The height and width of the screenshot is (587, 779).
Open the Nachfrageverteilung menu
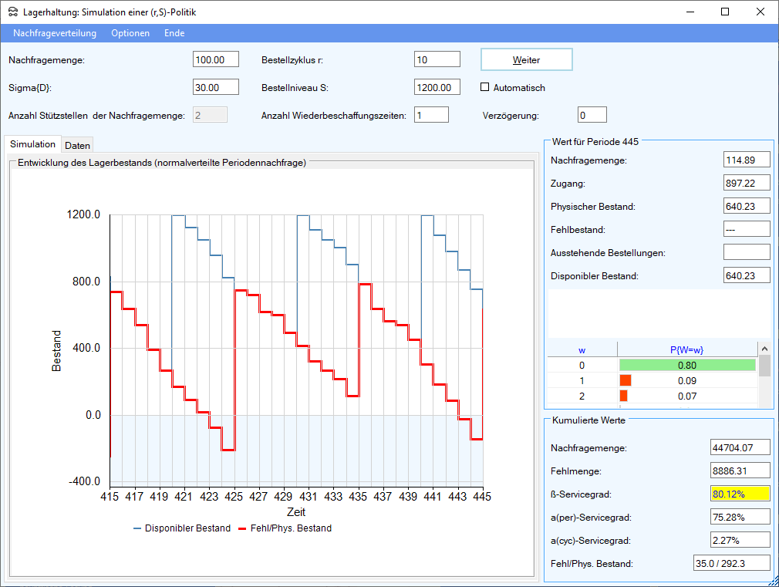[55, 33]
